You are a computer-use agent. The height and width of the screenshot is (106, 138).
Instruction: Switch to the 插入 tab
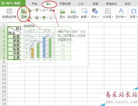point(49,4)
